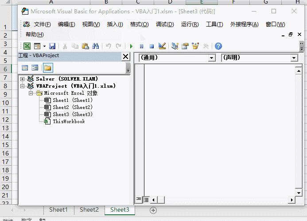
Task: Toggle Folders view in project panel
Action: click(48, 68)
